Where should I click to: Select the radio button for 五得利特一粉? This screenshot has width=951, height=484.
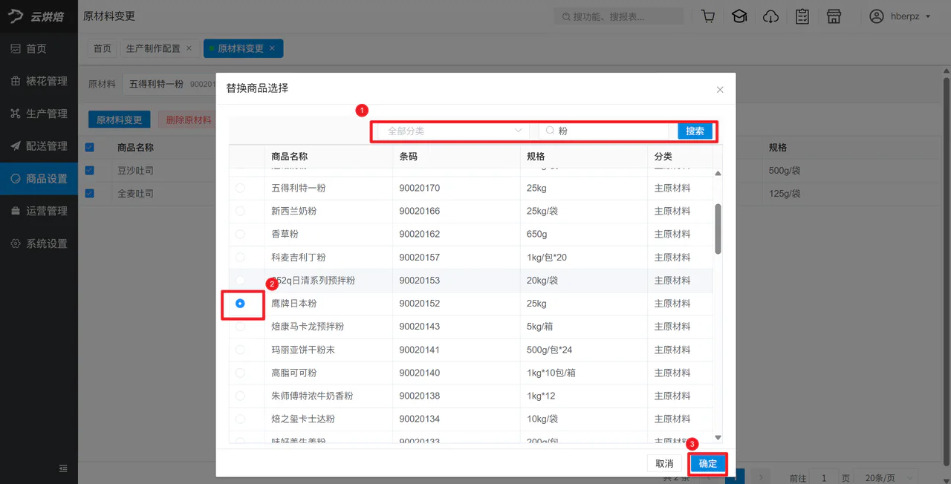click(x=240, y=189)
